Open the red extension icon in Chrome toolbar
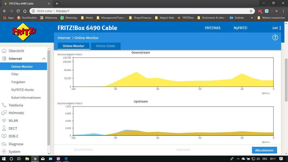Viewport: 288px width, 162px height. click(x=260, y=11)
